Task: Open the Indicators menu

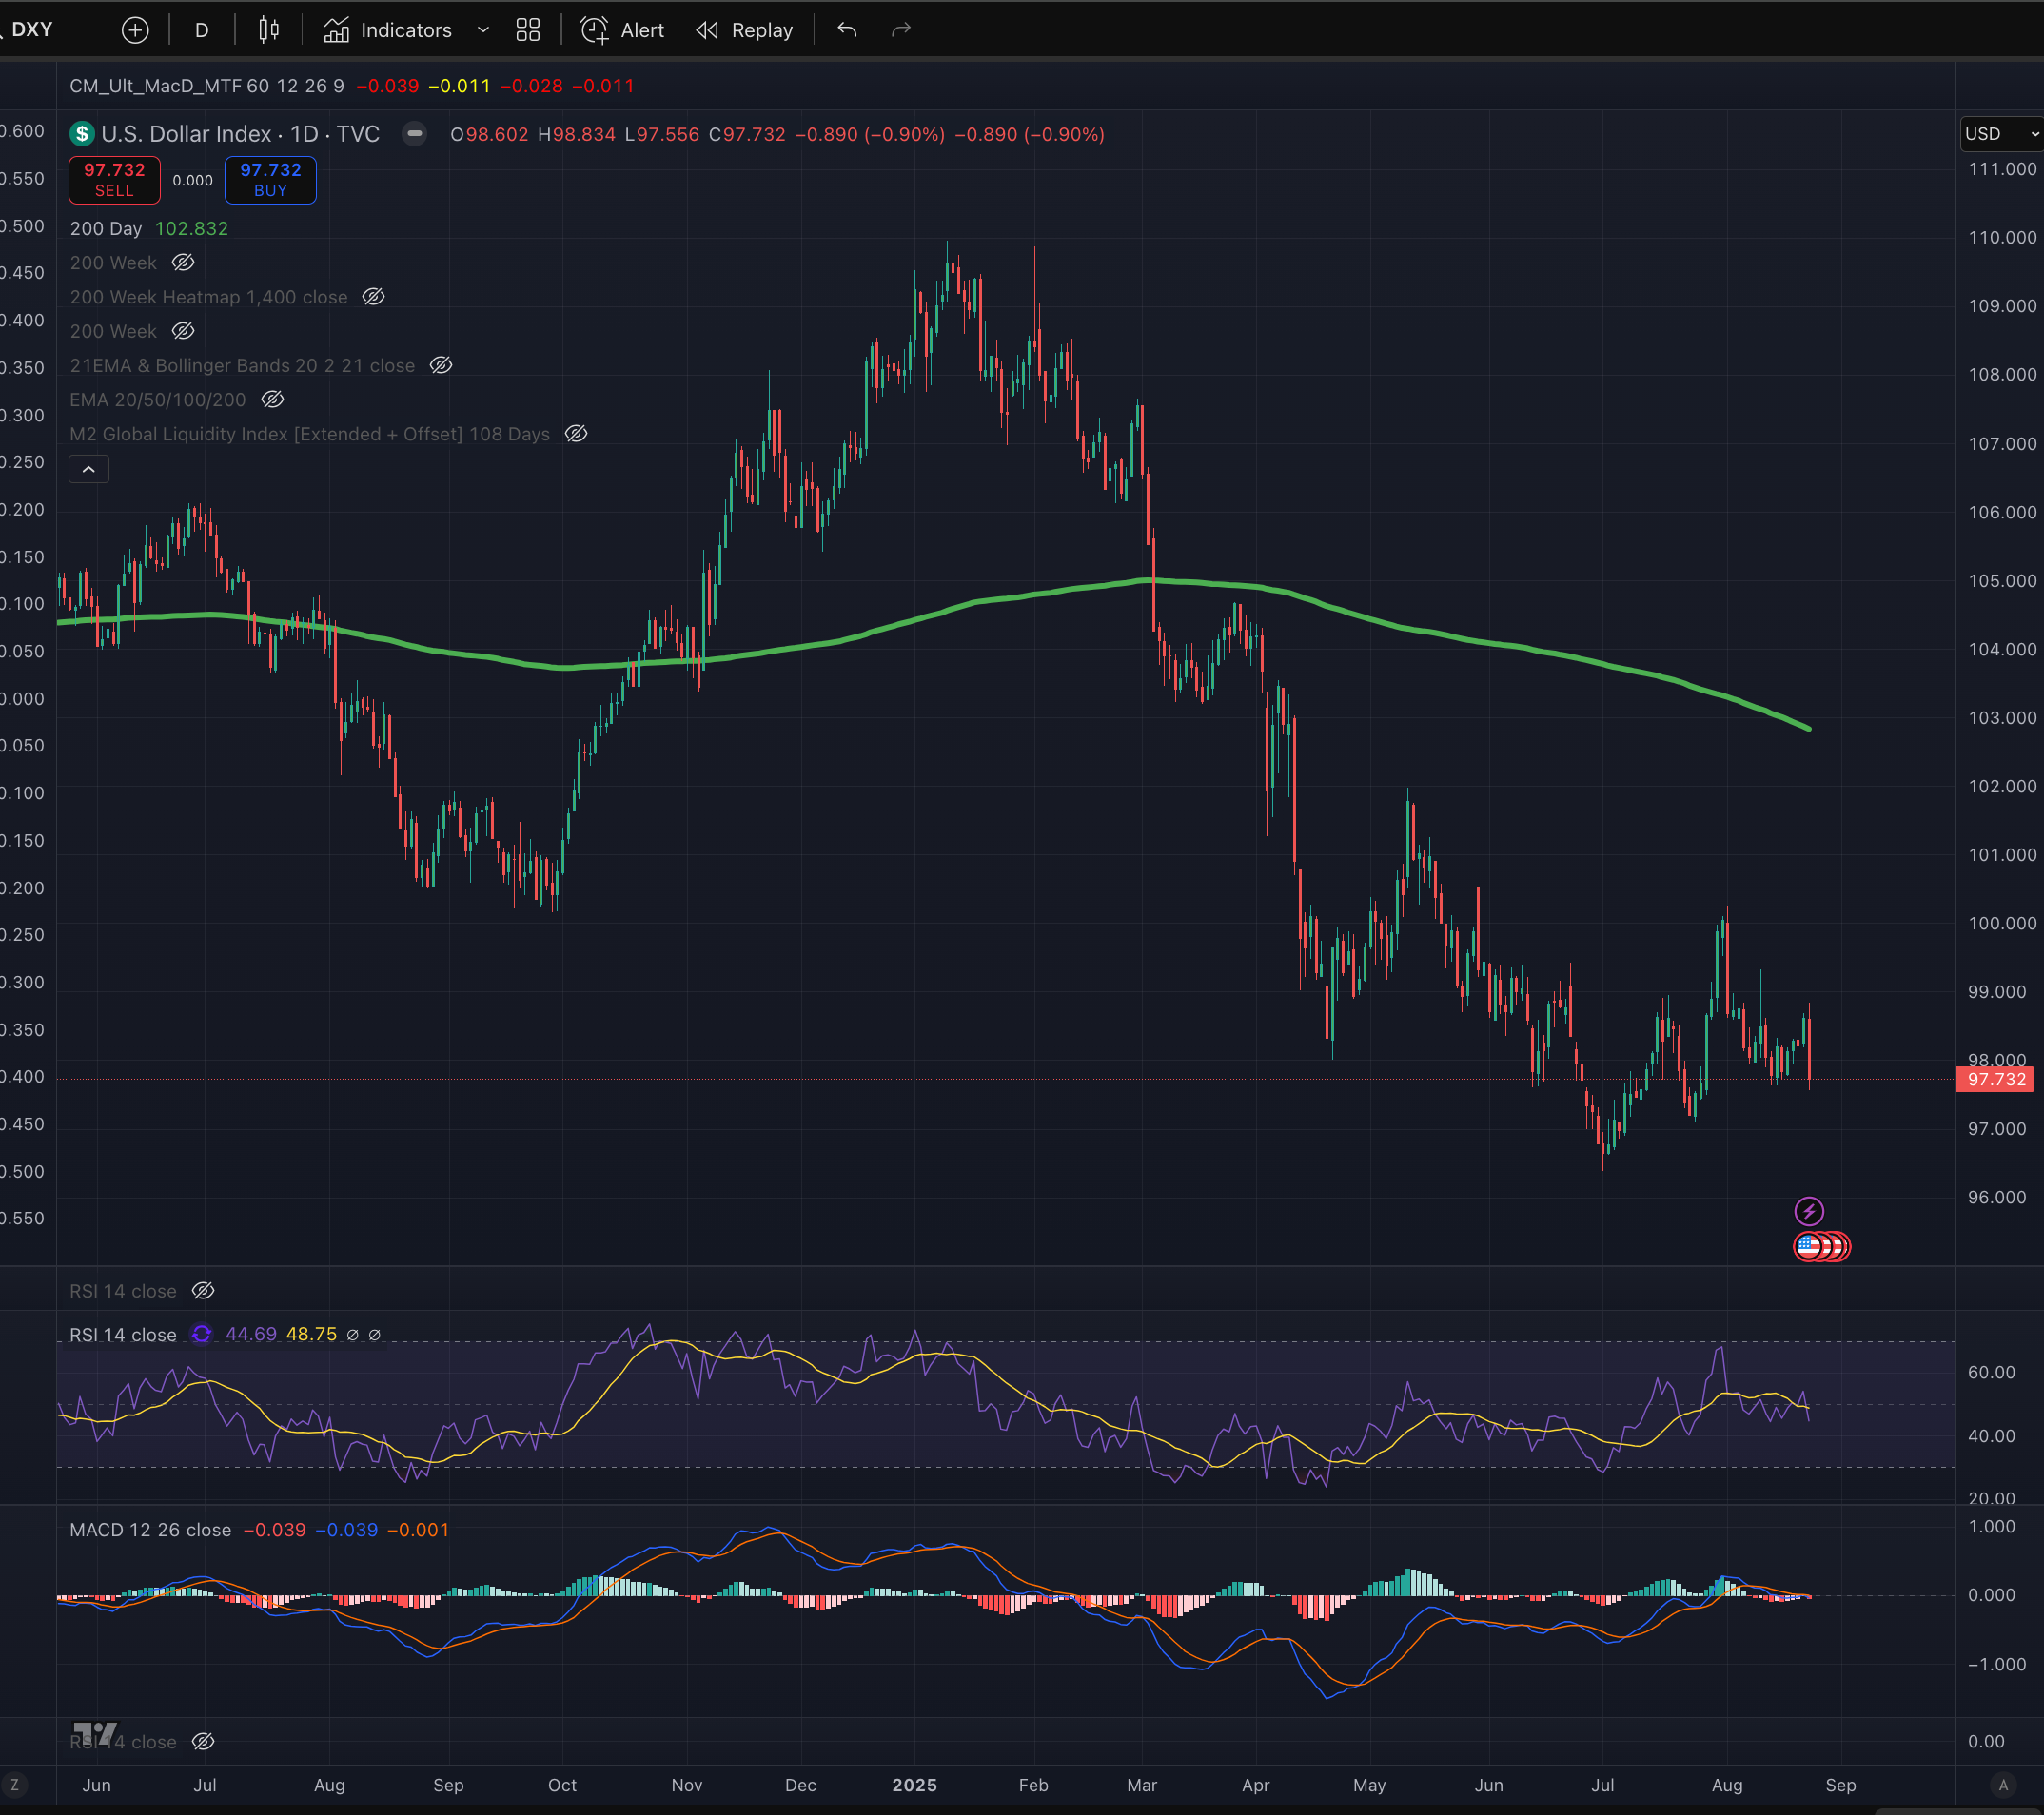Action: pos(388,30)
